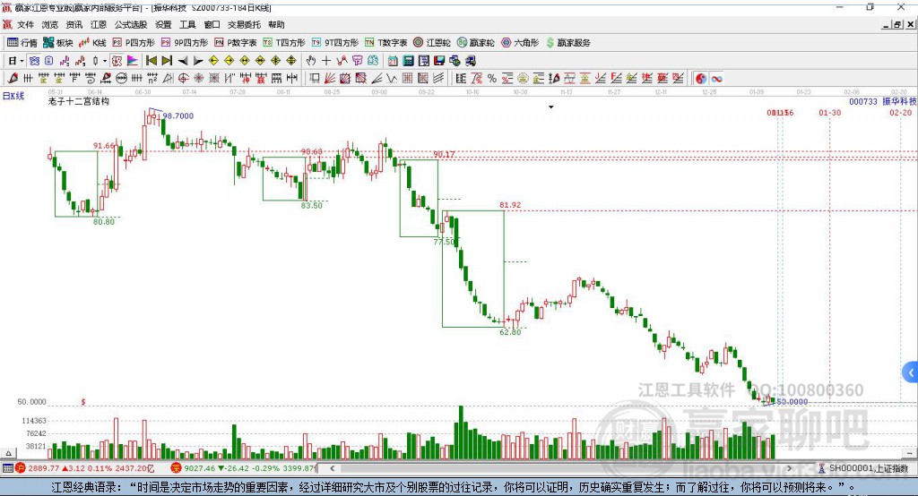Open the 帮助 menu

(276, 24)
